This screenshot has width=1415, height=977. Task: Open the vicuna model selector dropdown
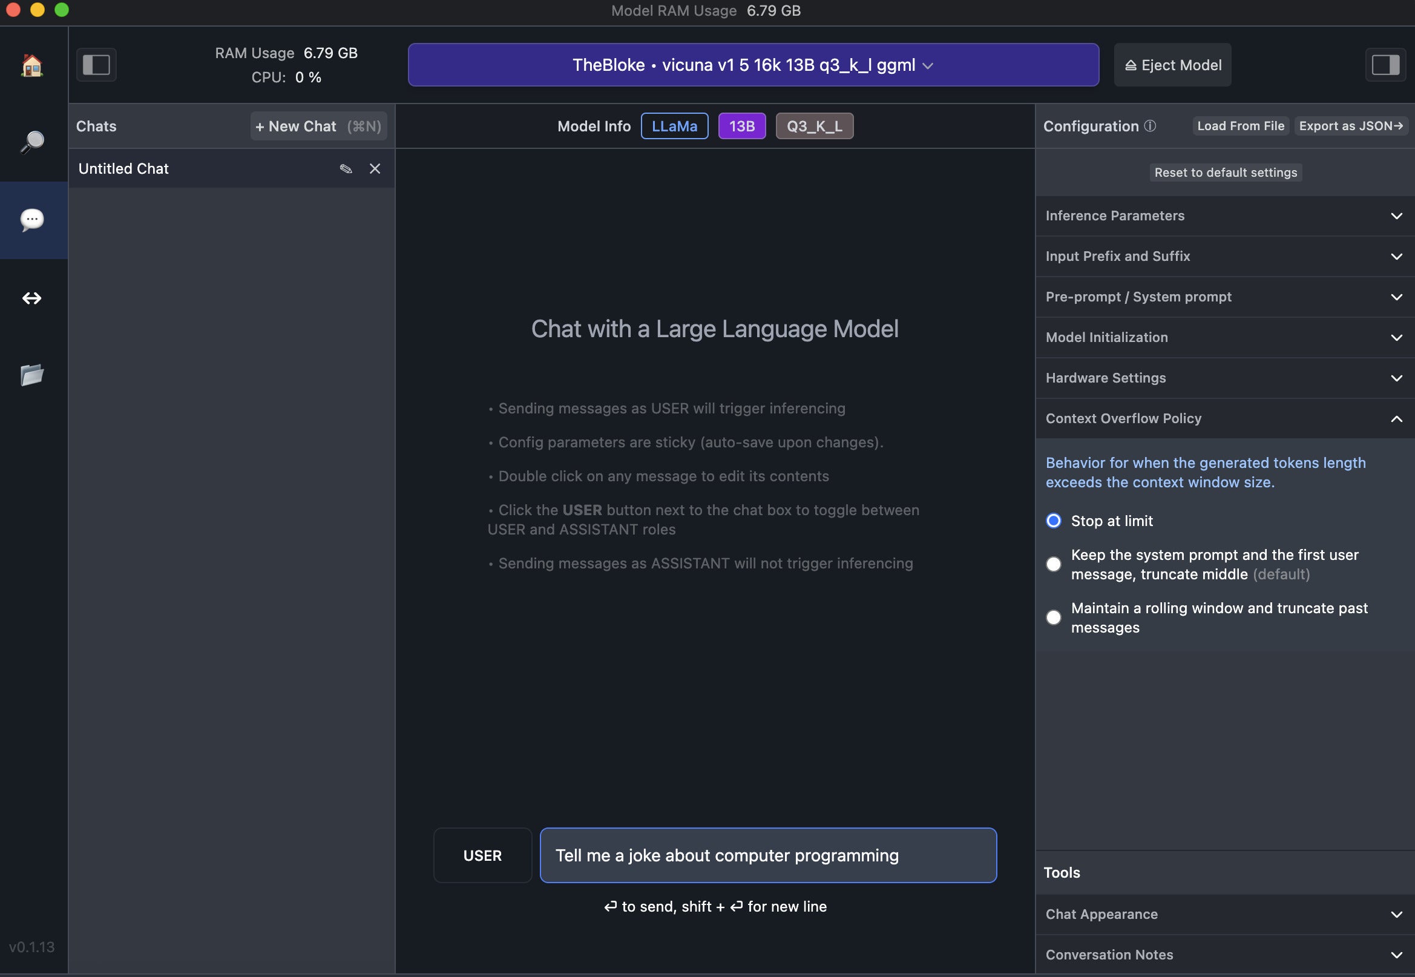tap(753, 65)
